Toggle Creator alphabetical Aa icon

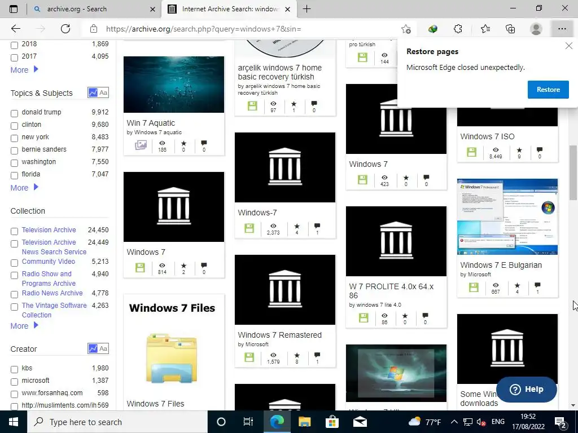[x=104, y=348]
